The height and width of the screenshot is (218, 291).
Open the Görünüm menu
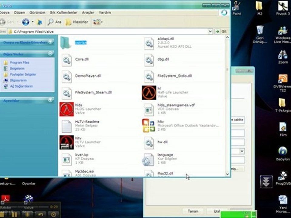point(37,13)
